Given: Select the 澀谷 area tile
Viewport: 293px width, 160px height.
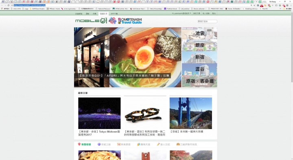Looking at the screenshot, I should point(199,69).
